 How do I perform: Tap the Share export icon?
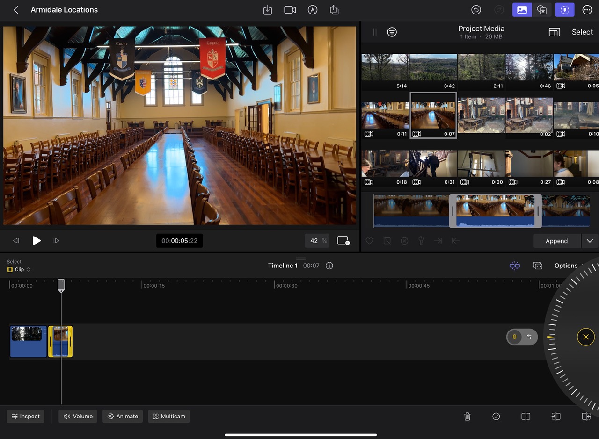click(x=334, y=10)
